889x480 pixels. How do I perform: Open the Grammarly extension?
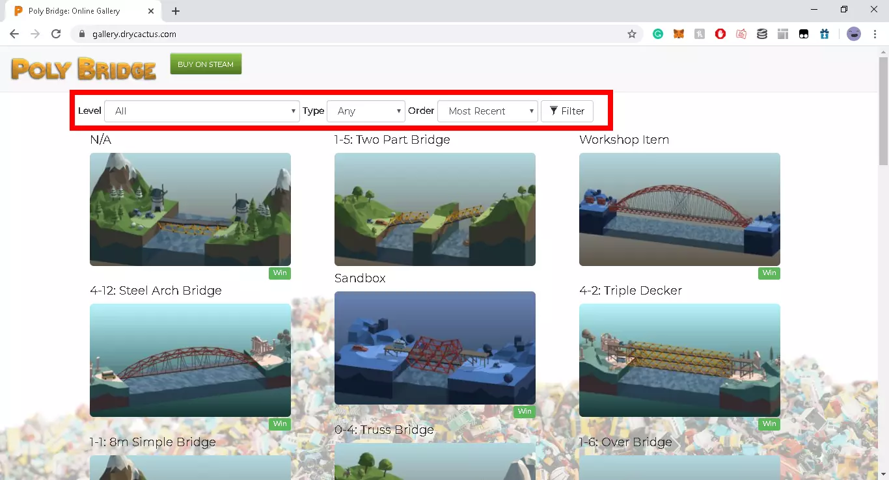click(658, 34)
